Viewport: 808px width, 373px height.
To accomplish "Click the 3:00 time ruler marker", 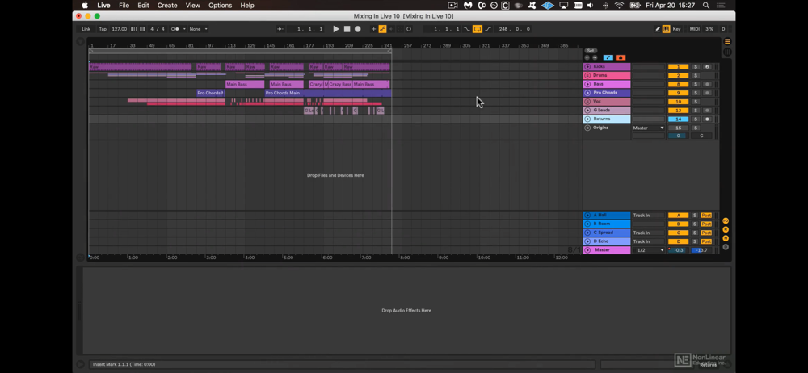I will 211,258.
